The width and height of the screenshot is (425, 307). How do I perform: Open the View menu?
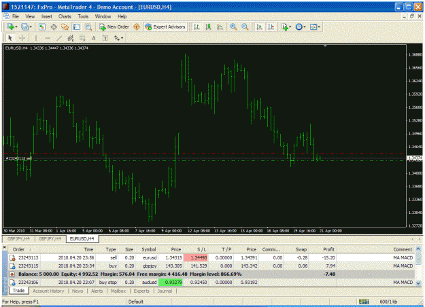pyautogui.click(x=30, y=16)
